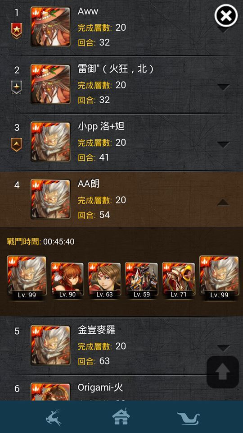Select the Lv. 71 armored team card
This screenshot has width=243, height=433.
point(179,280)
